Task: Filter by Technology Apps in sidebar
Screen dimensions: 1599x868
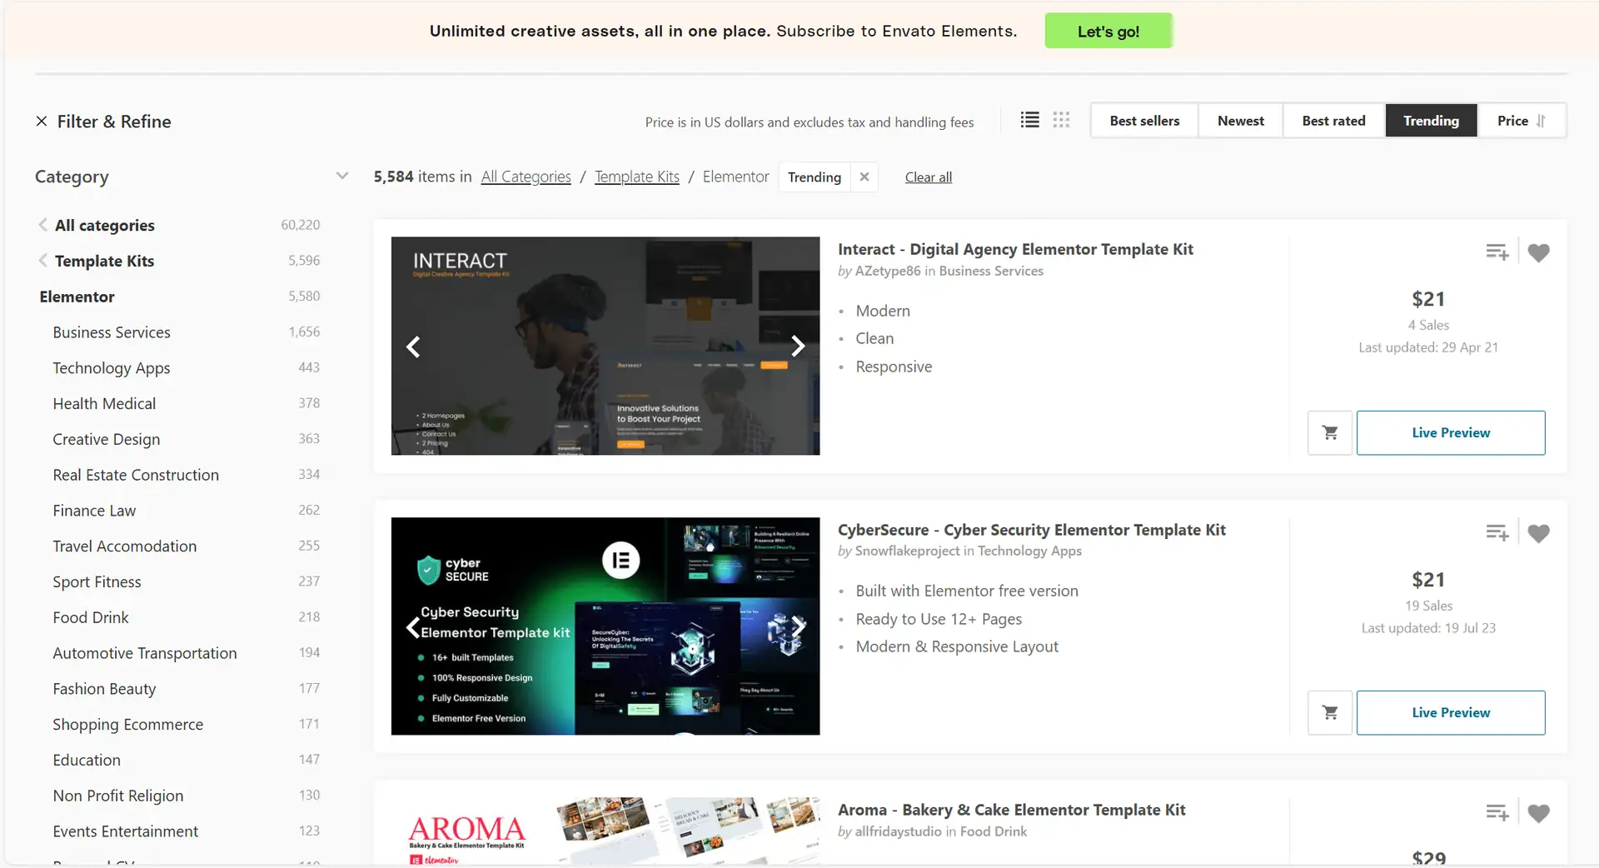Action: tap(112, 368)
